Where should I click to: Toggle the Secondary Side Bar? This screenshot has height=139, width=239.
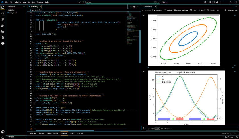coord(220,2)
